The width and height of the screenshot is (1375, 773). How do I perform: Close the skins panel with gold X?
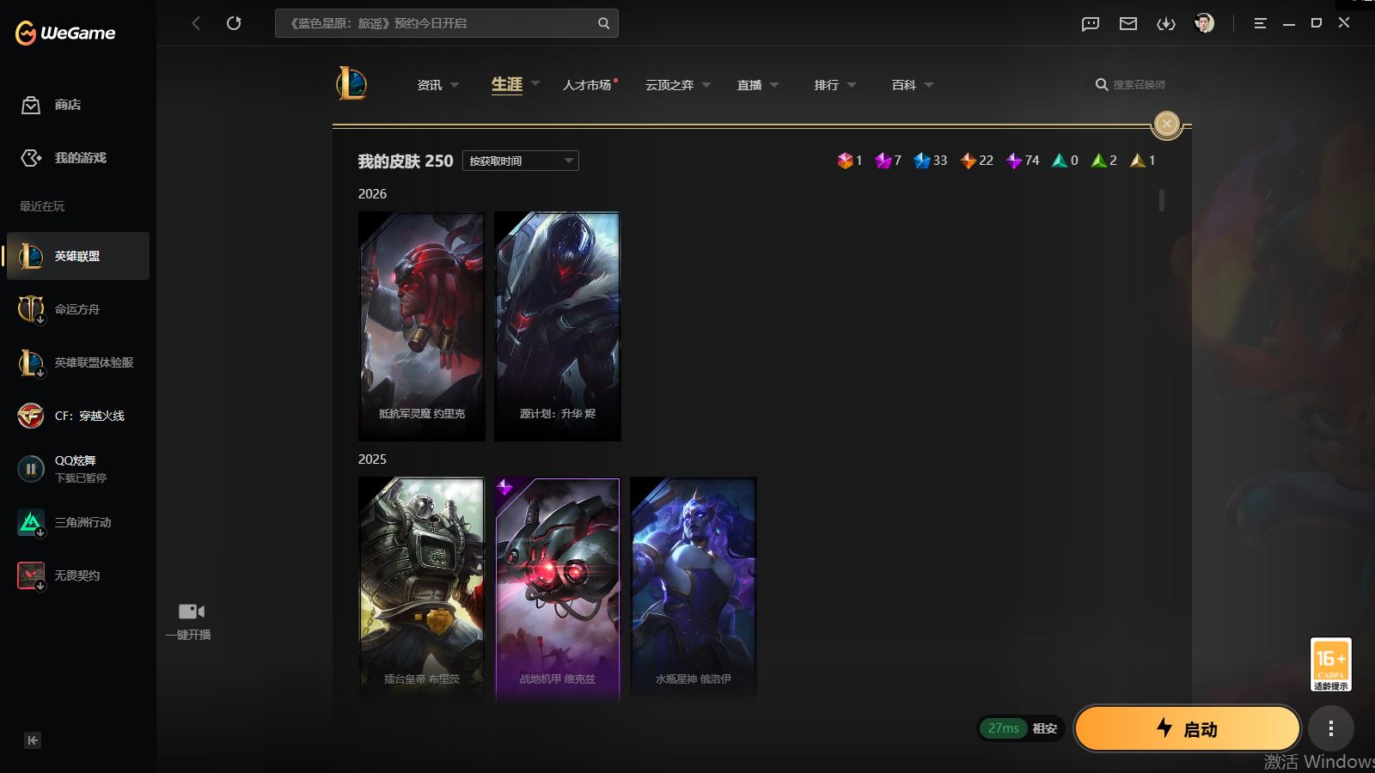pyautogui.click(x=1166, y=124)
